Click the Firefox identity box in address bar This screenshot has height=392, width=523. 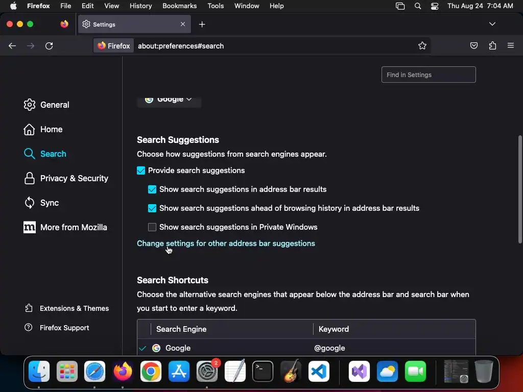pos(114,45)
